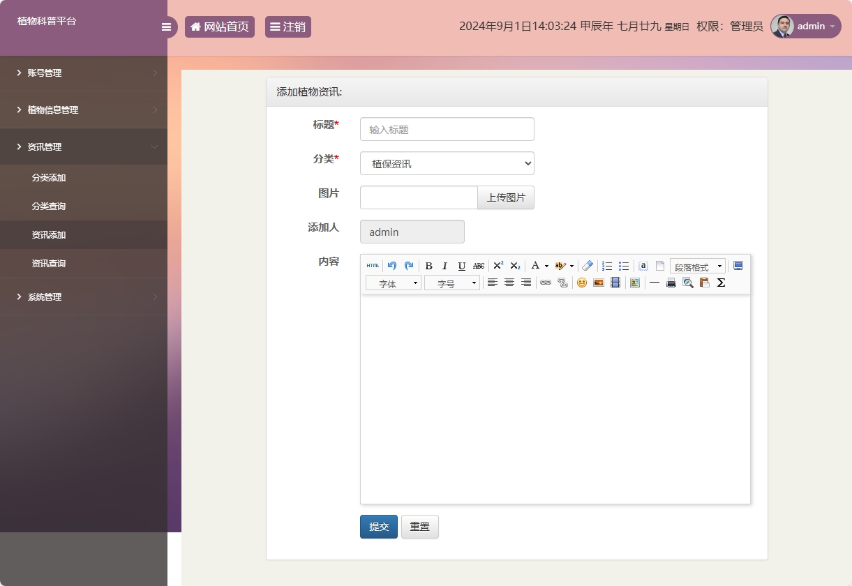Insert an emoticon in the editor
852x586 pixels.
(581, 283)
